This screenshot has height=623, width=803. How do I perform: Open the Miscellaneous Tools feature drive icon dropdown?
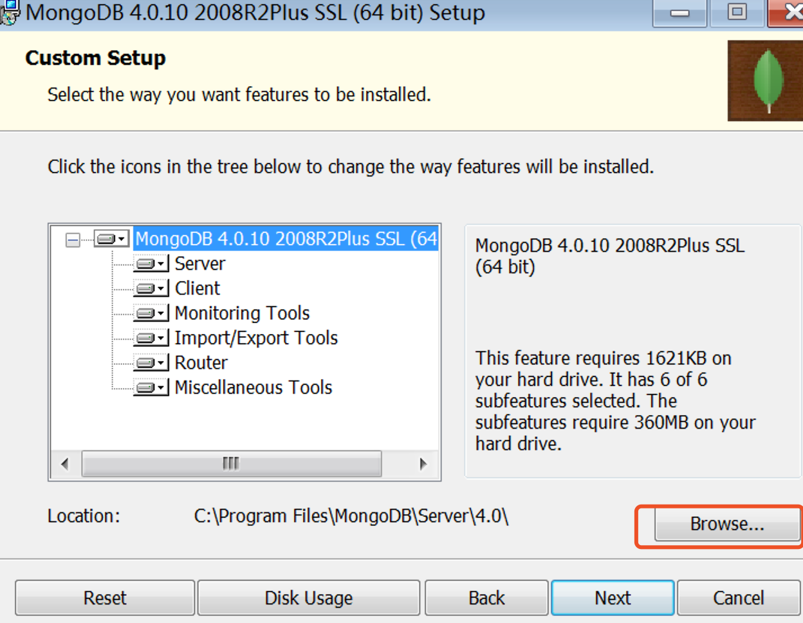pyautogui.click(x=151, y=387)
